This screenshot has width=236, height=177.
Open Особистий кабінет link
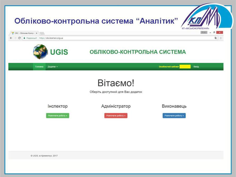pyautogui.click(x=169, y=67)
